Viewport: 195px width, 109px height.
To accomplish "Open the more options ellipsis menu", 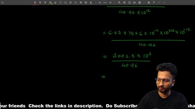I will click(165, 3).
